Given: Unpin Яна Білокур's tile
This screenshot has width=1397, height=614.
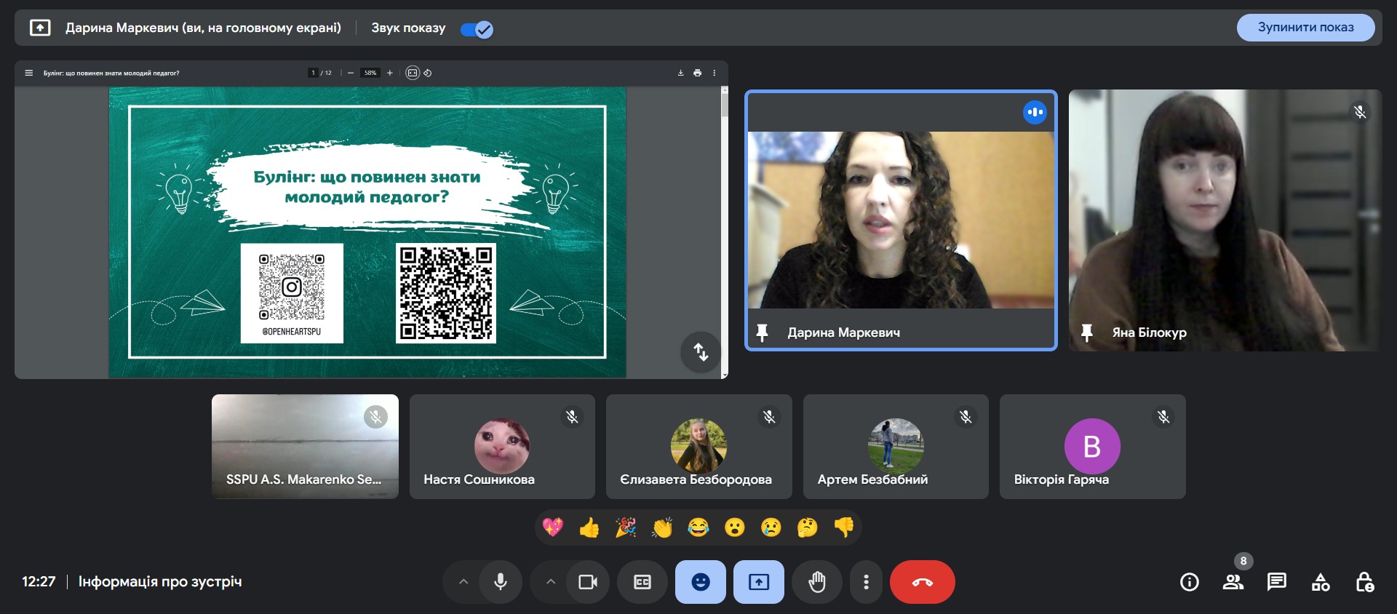Looking at the screenshot, I should (1086, 332).
